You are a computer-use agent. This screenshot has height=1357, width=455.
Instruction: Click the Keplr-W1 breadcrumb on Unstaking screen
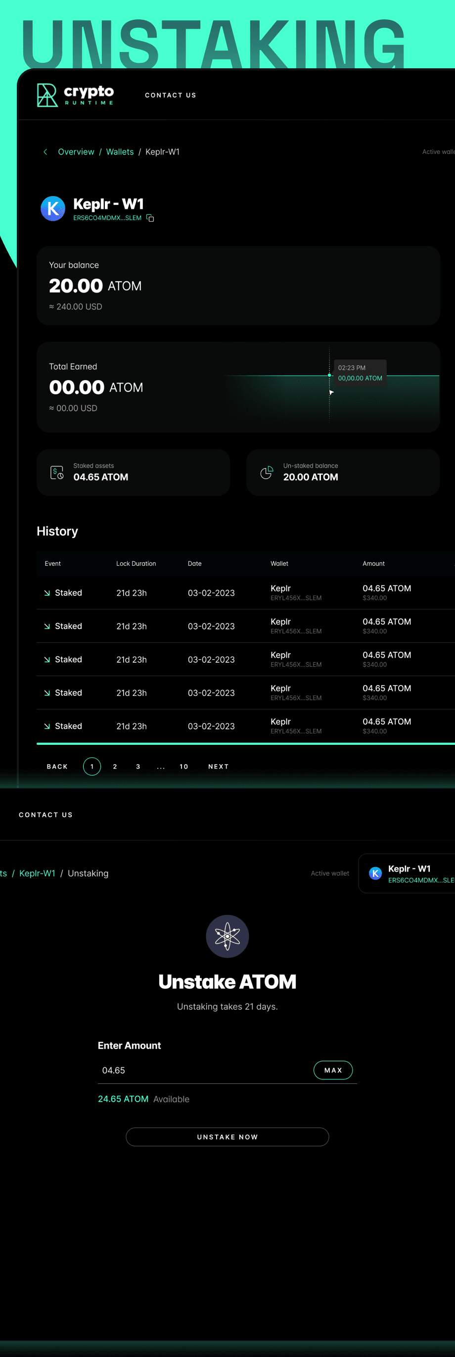coord(38,873)
